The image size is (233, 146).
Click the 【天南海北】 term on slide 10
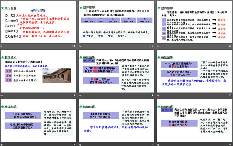point(13,36)
